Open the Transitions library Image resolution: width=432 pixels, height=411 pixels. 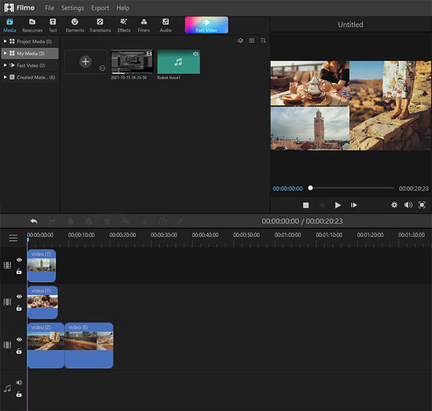[100, 25]
